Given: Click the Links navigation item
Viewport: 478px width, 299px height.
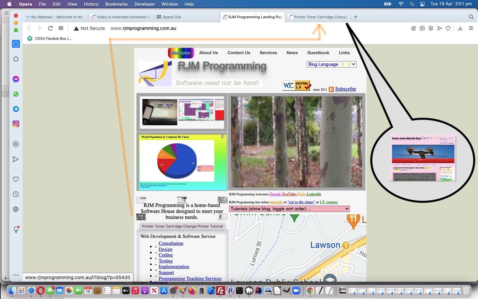Looking at the screenshot, I should pos(344,53).
